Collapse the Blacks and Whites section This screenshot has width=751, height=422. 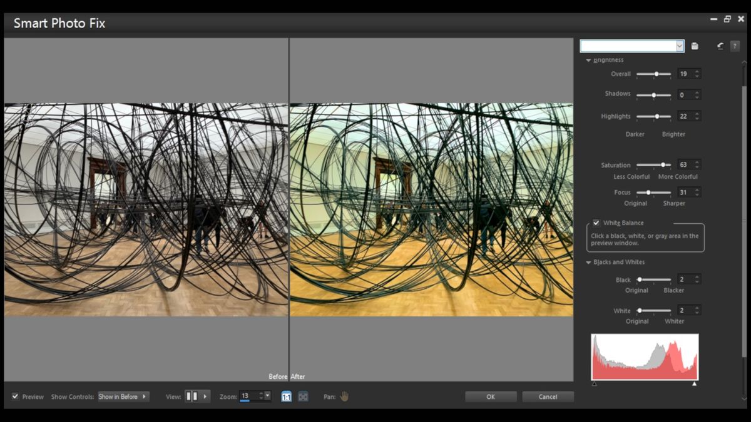coord(588,263)
